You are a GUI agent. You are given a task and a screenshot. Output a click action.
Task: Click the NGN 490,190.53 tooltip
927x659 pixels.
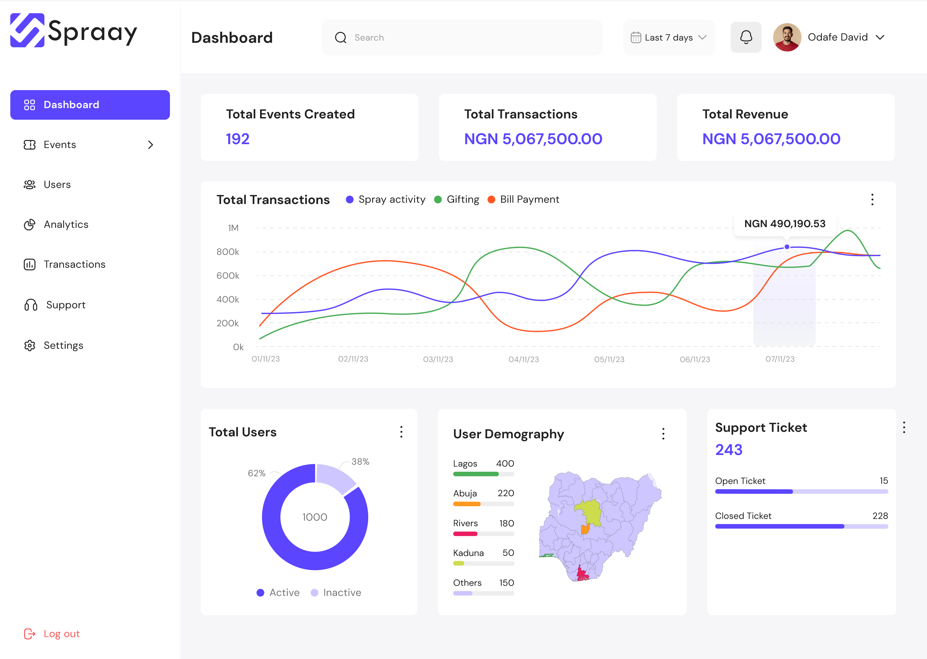[x=785, y=224]
